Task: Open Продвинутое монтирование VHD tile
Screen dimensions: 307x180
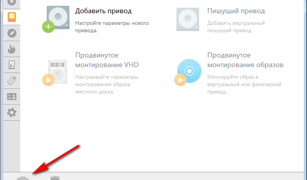Action: tap(90, 73)
